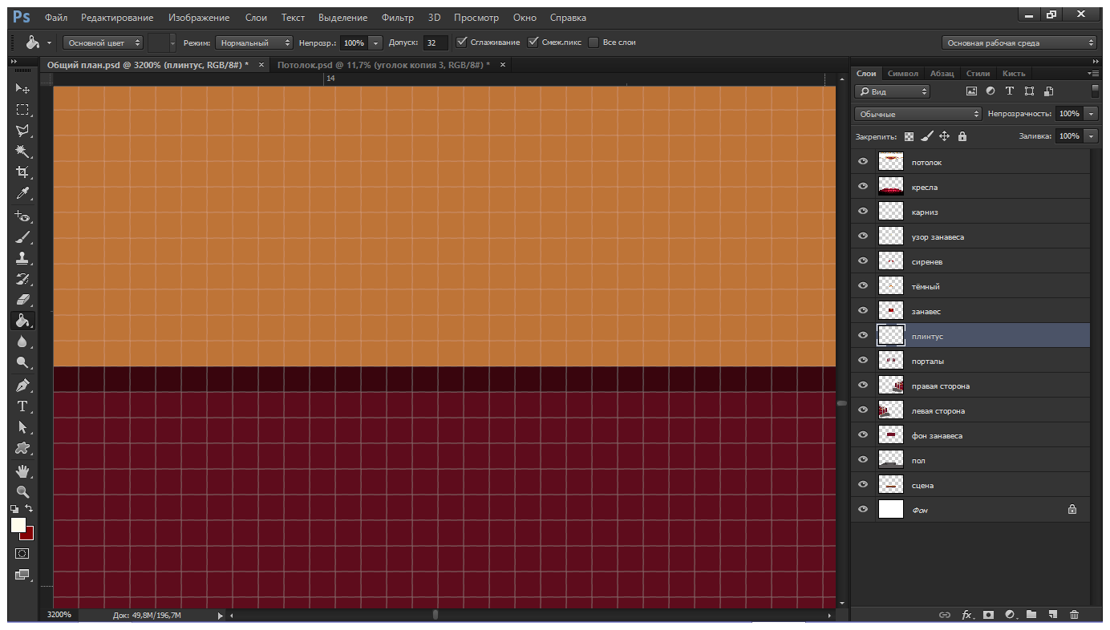Select the Eyedropper tool
The width and height of the screenshot is (1110, 630).
pos(22,193)
